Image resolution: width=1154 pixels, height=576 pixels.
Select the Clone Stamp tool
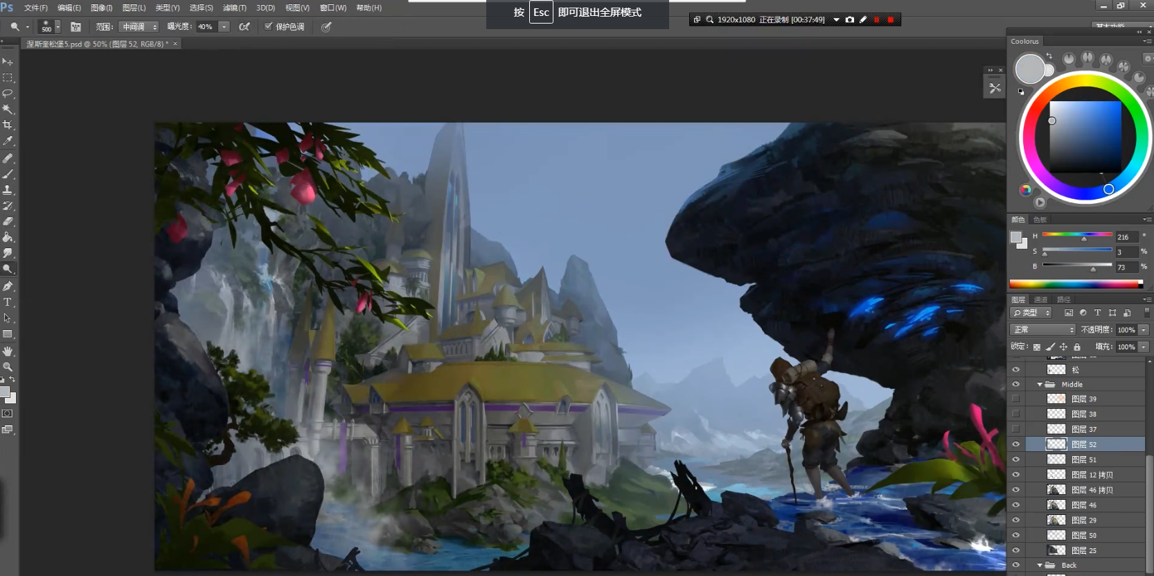point(8,190)
